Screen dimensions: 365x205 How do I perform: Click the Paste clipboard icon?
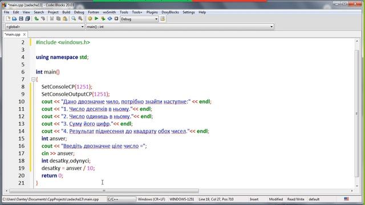coord(65,19)
